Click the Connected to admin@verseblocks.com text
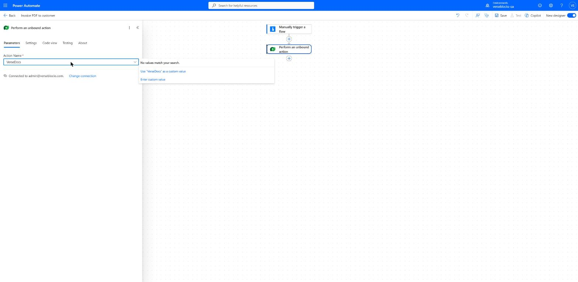The width and height of the screenshot is (578, 282). 36,76
